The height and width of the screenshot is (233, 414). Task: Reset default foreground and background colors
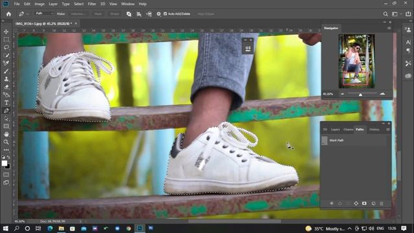point(3,157)
